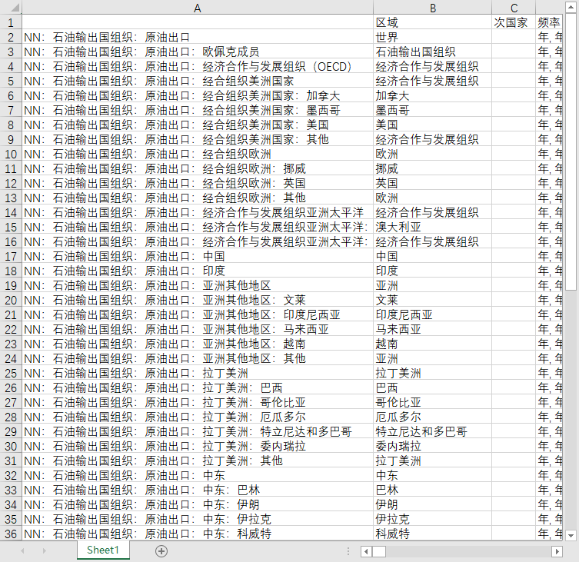Viewport: 579px width, 562px height.
Task: Click cell B21 印度尼西亚
Action: click(432, 314)
